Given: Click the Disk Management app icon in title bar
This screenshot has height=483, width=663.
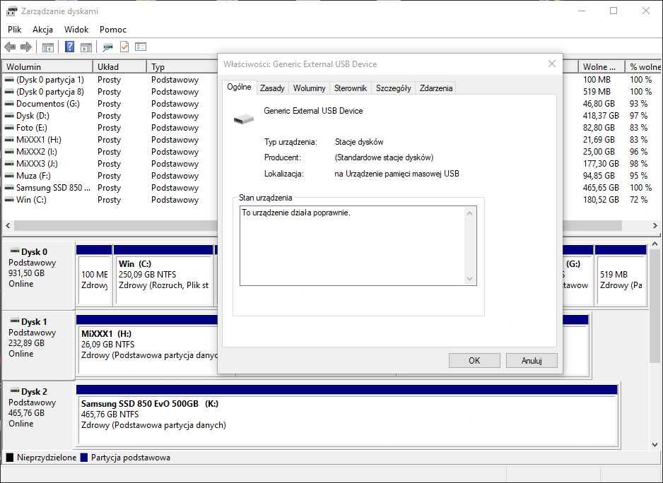Looking at the screenshot, I should pyautogui.click(x=12, y=11).
